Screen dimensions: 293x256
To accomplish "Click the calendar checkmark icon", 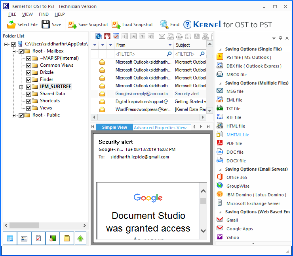I will pos(116,36).
